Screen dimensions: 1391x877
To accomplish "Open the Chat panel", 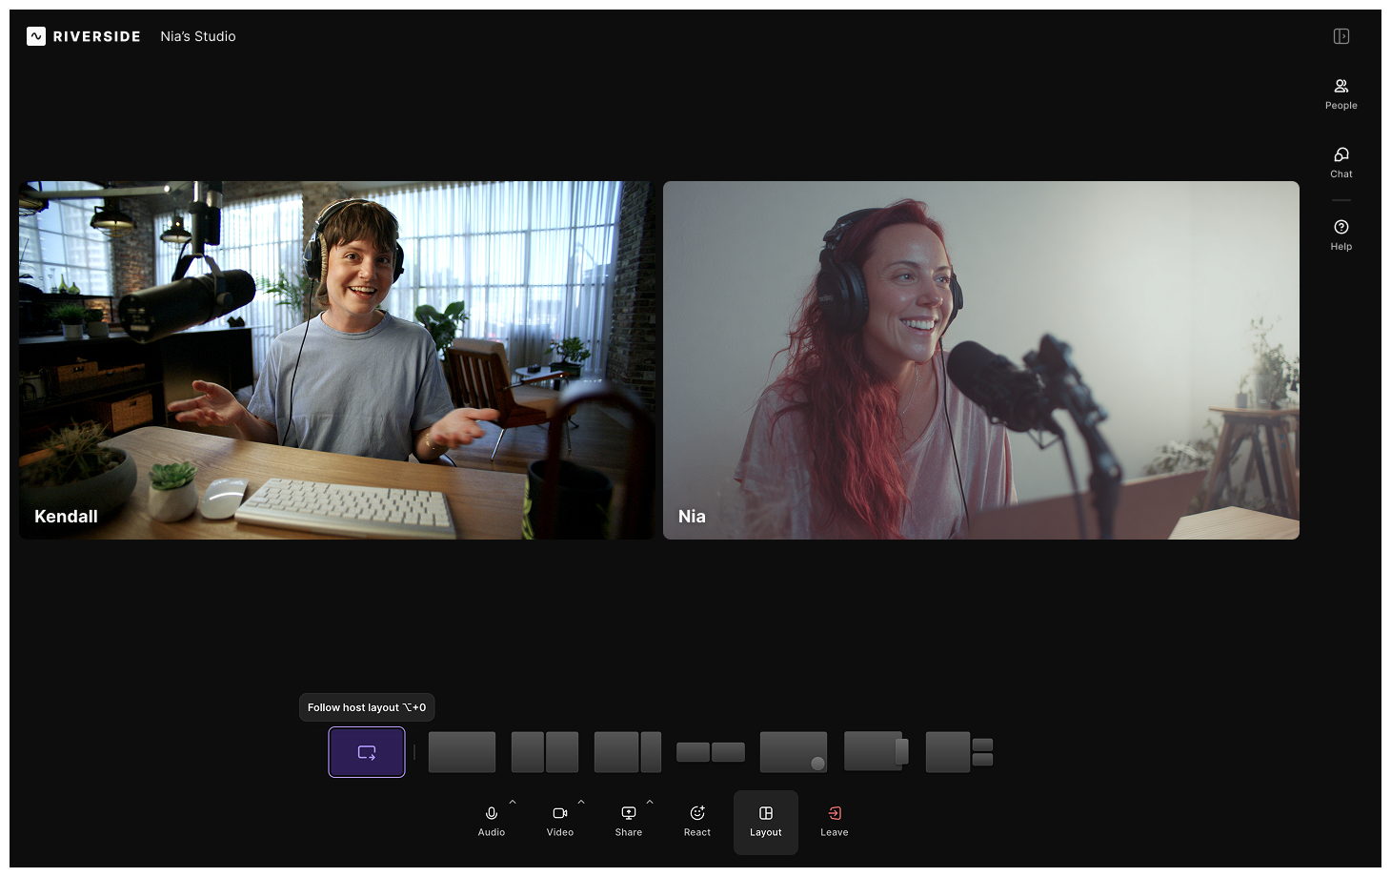I will click(1341, 163).
